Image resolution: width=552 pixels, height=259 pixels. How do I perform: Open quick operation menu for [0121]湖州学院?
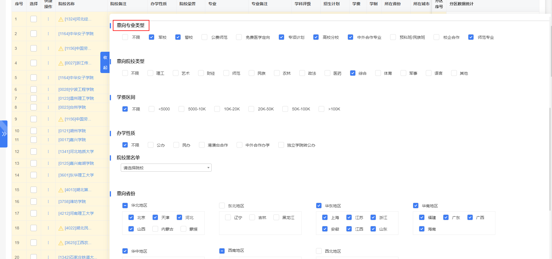48,131
